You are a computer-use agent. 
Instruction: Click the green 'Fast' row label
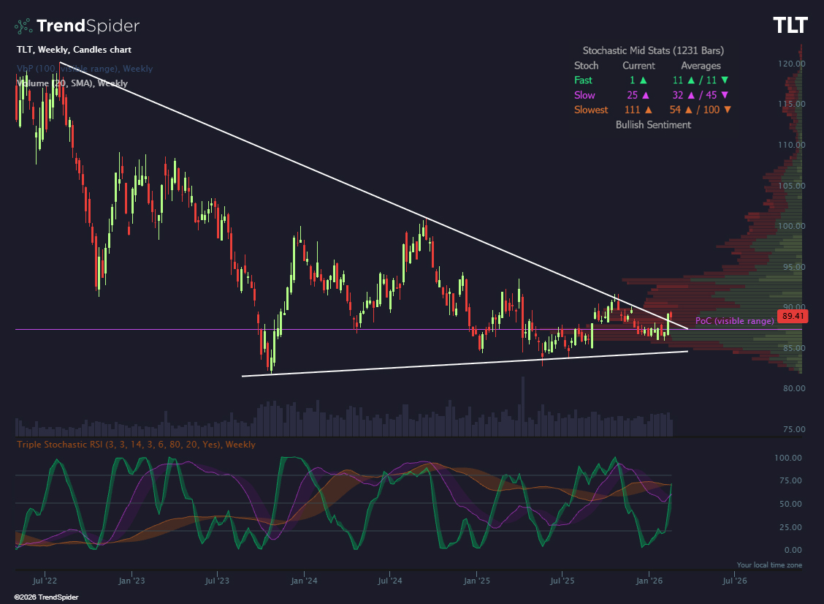coord(583,80)
